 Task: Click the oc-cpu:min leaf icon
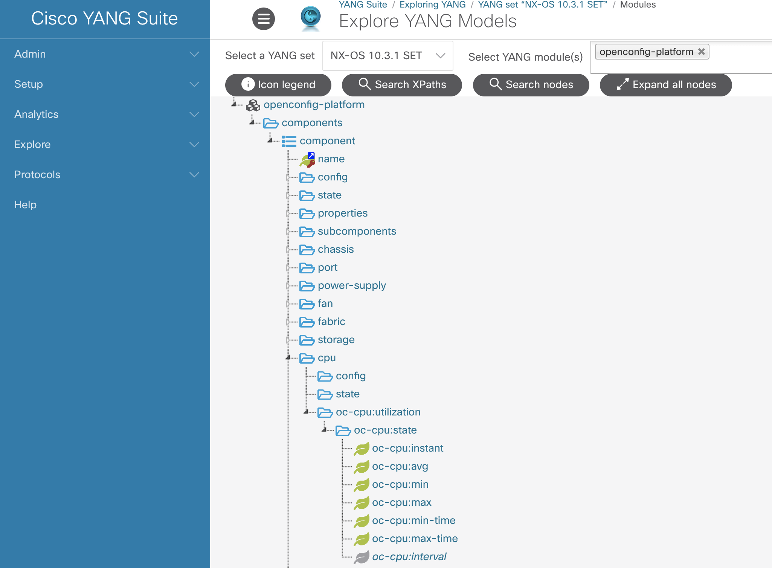[x=362, y=485]
